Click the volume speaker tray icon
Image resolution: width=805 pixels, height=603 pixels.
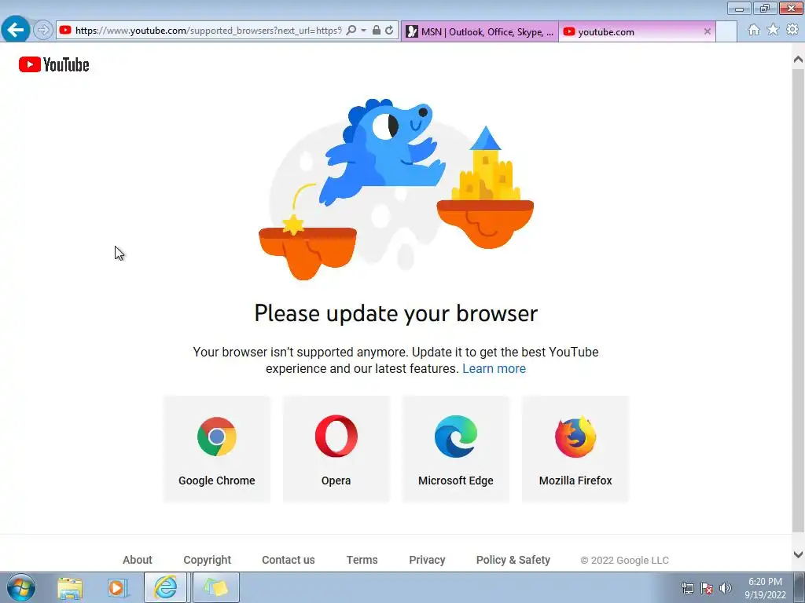pyautogui.click(x=726, y=588)
